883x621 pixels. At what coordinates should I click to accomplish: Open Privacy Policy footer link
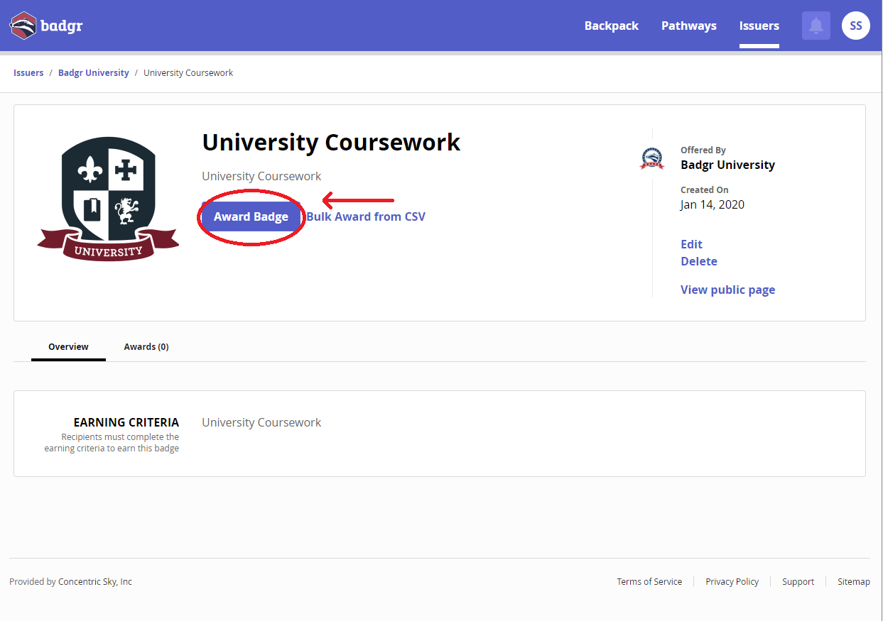click(732, 581)
